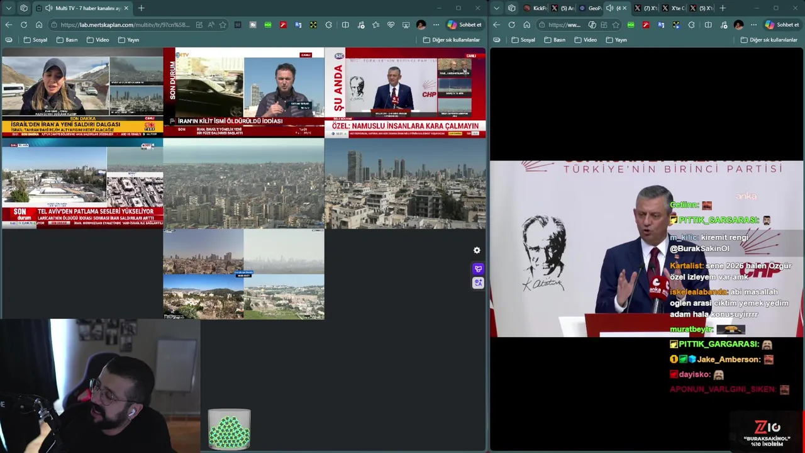Screen dimensions: 805x453
Task: Add Multi TV page to favorites
Action: click(x=223, y=25)
